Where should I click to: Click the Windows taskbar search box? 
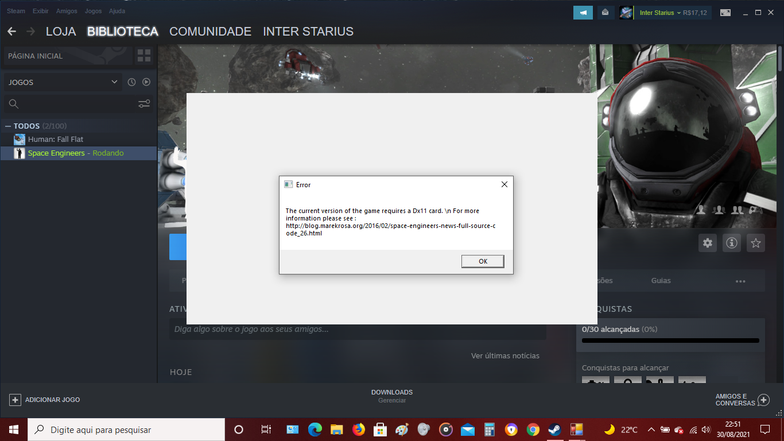(x=126, y=430)
